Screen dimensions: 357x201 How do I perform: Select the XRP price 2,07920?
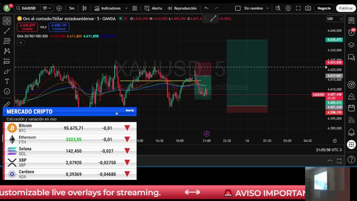click(74, 162)
